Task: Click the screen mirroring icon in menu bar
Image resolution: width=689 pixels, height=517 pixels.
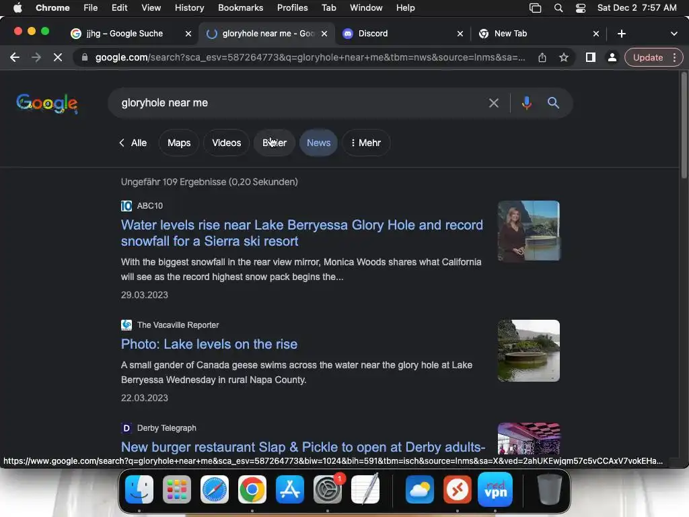Action: pyautogui.click(x=535, y=8)
